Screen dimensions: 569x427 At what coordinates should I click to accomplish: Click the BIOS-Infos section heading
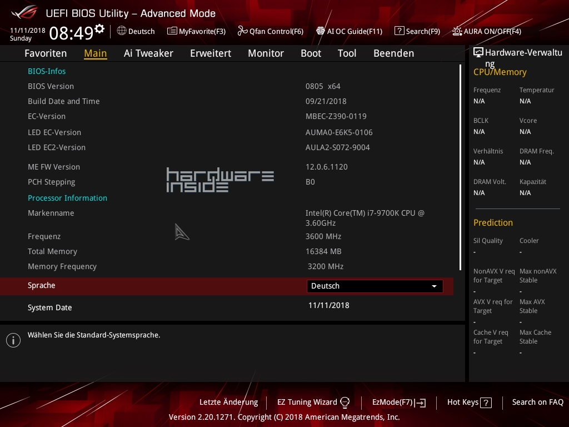pos(47,71)
